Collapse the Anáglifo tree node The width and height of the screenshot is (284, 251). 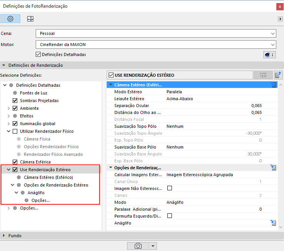click(16, 193)
